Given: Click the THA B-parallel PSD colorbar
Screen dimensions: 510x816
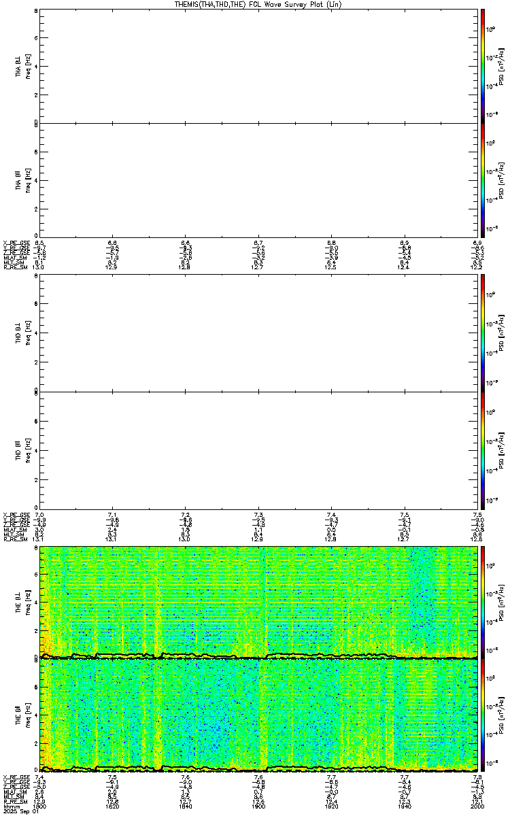Looking at the screenshot, I should point(483,180).
